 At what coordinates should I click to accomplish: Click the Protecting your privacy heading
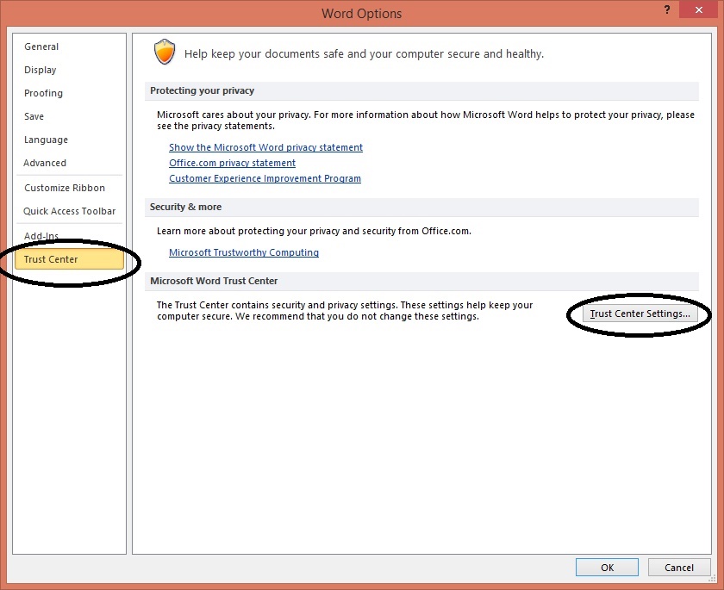point(203,91)
